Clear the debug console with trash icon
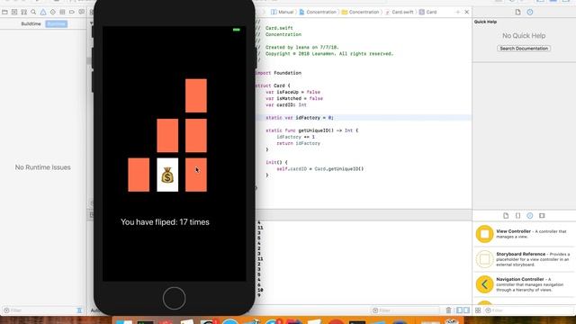This screenshot has height=324, width=576. point(448,310)
